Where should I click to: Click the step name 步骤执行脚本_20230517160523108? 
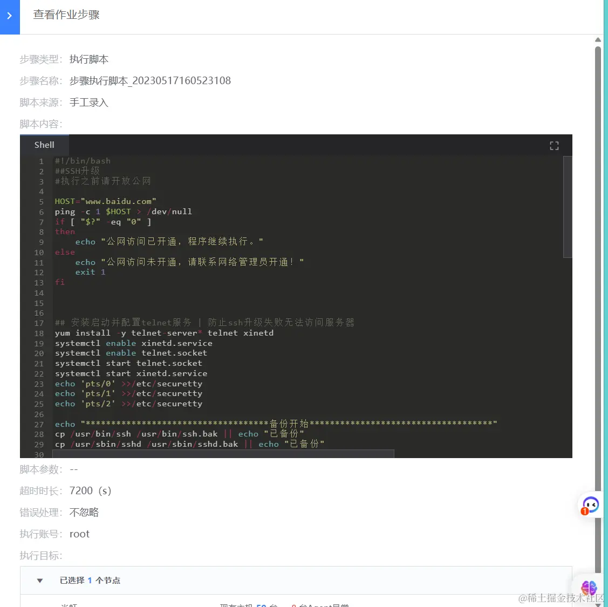[150, 81]
